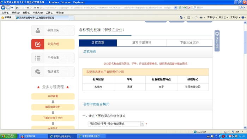Open the 行政区划+字号+行业+组织形式 combo box
Image resolution: width=247 pixels, height=139 pixels.
pyautogui.click(x=116, y=124)
